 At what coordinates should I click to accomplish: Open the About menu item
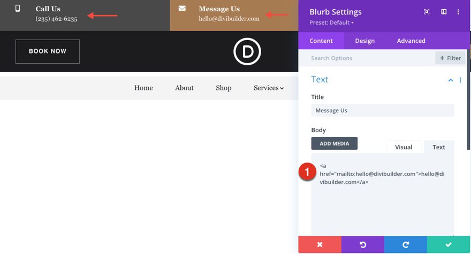coord(184,88)
